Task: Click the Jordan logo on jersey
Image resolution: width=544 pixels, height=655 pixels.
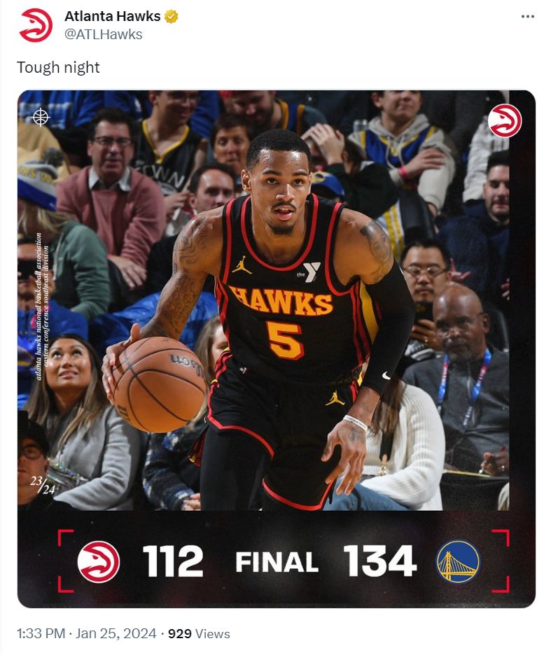Action: coord(242,265)
